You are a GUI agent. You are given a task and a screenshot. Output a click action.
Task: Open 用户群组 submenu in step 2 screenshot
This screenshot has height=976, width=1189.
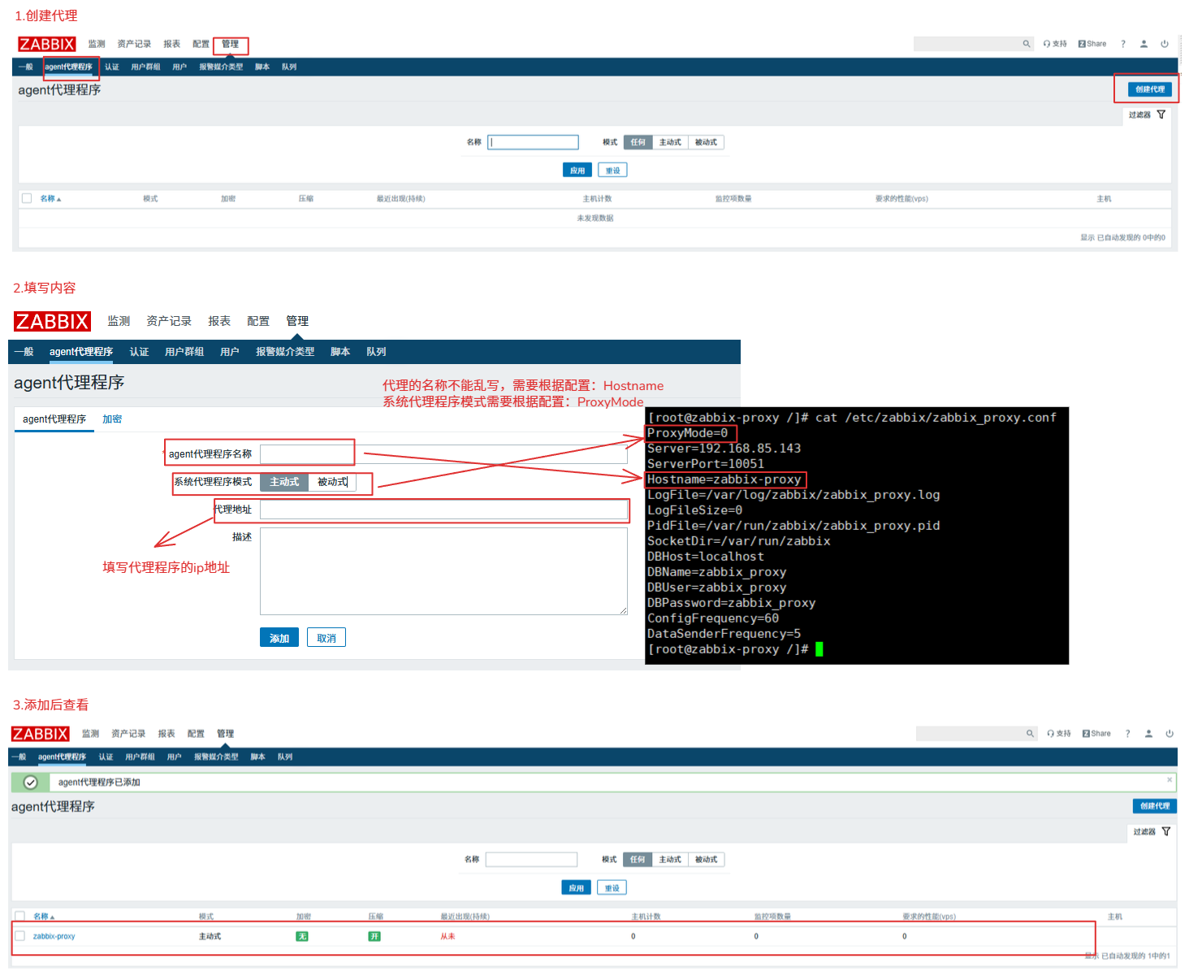tap(184, 352)
